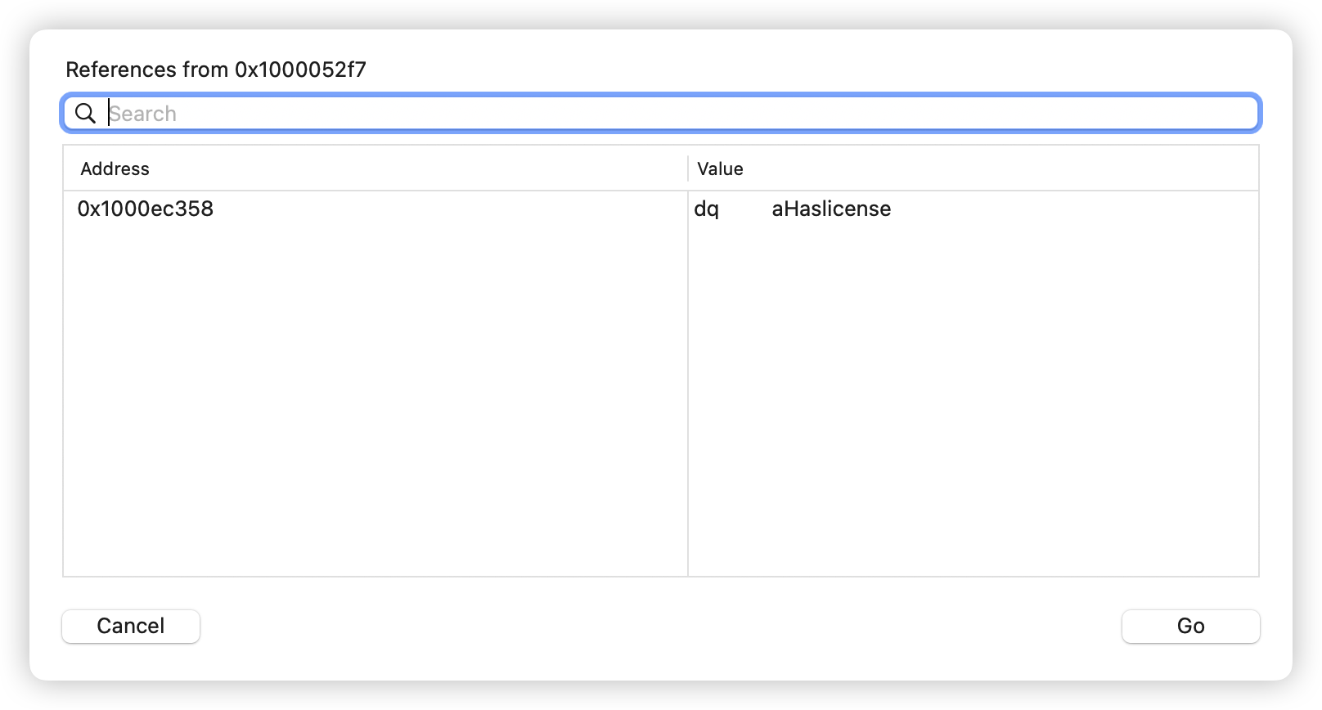Click the Address column header
The image size is (1322, 710).
point(115,169)
